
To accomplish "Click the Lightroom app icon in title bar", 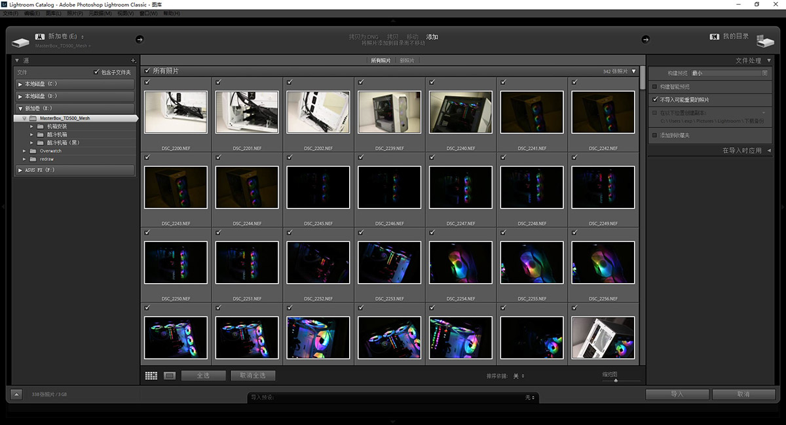I will pyautogui.click(x=4, y=4).
